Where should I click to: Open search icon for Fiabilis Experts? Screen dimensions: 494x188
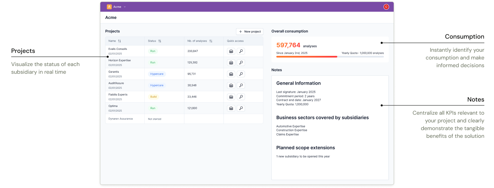(x=241, y=97)
